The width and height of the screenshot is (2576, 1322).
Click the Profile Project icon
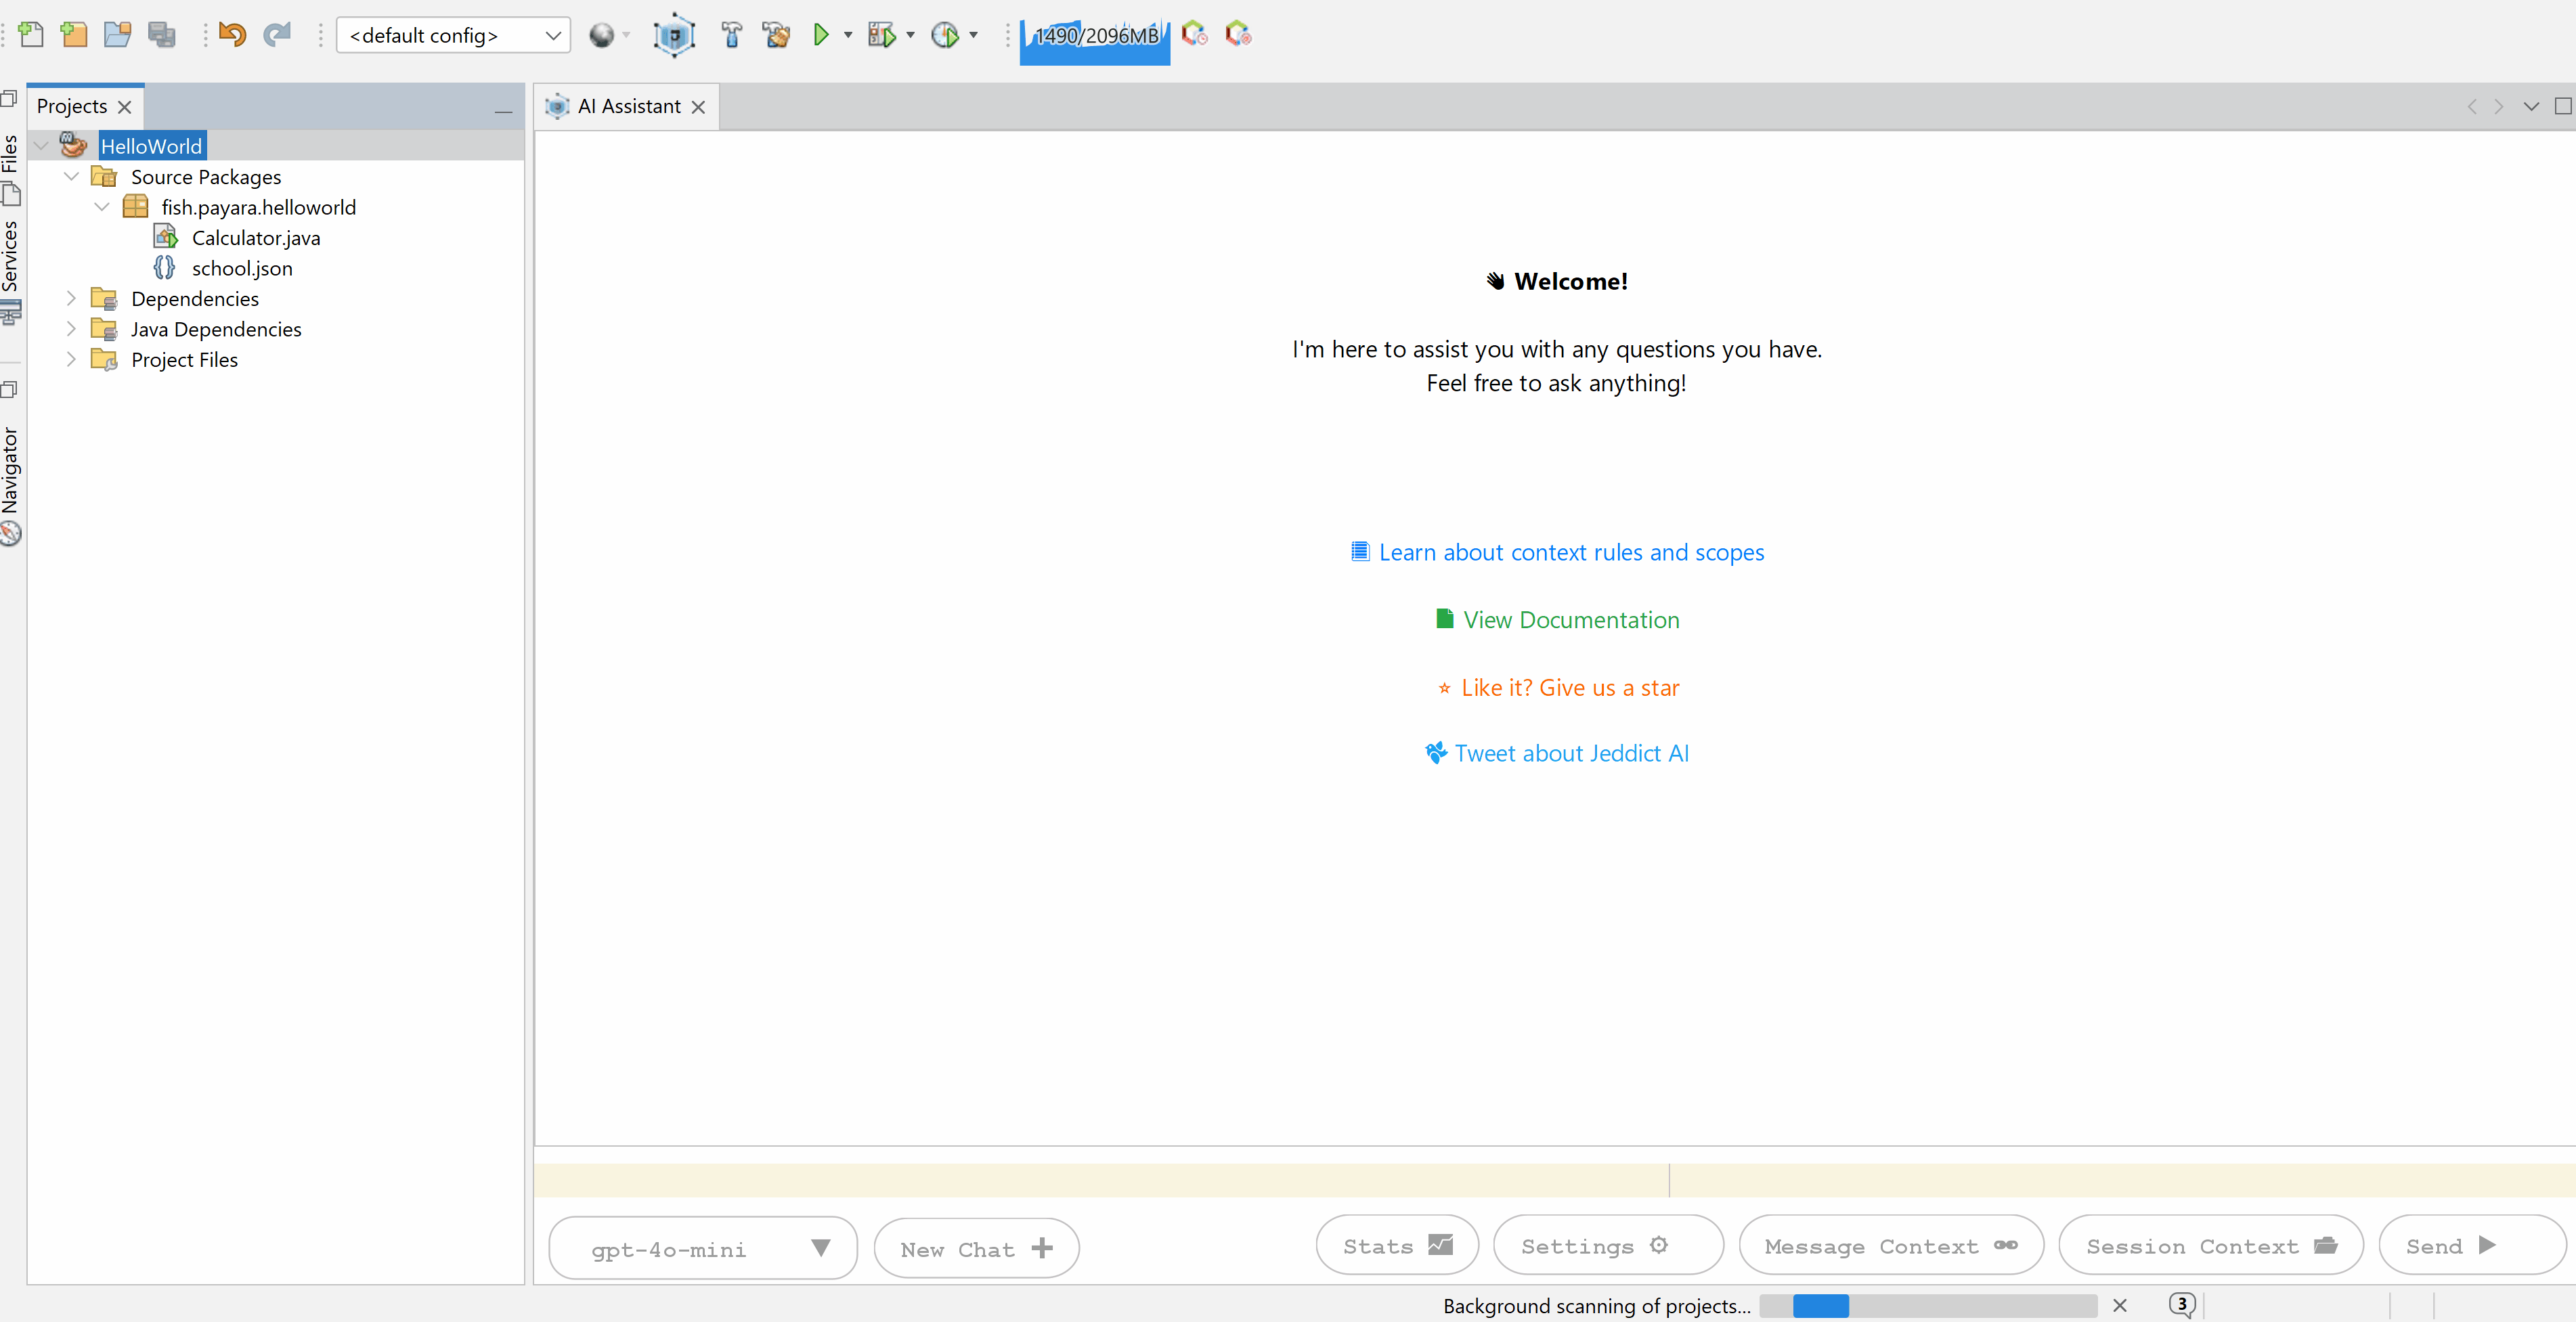pyautogui.click(x=944, y=35)
